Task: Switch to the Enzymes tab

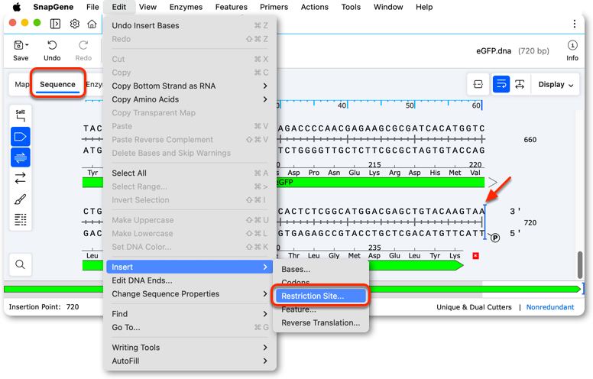Action: point(94,84)
